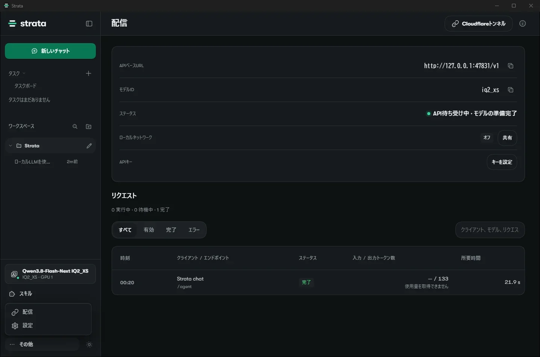This screenshot has width=540, height=357.
Task: Add a new workspace folder
Action: pyautogui.click(x=88, y=126)
